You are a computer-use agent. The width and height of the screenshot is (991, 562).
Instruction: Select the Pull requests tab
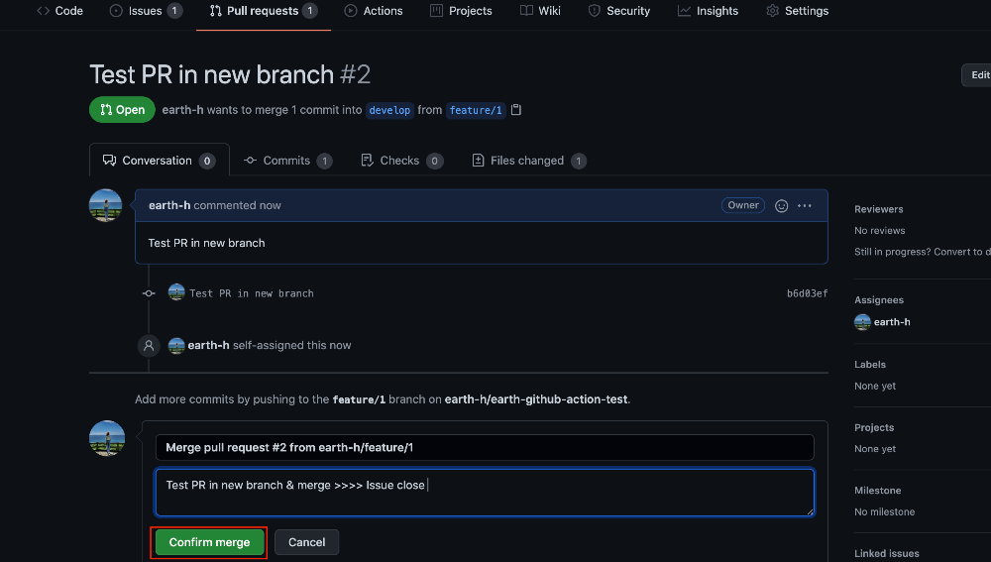click(x=263, y=11)
